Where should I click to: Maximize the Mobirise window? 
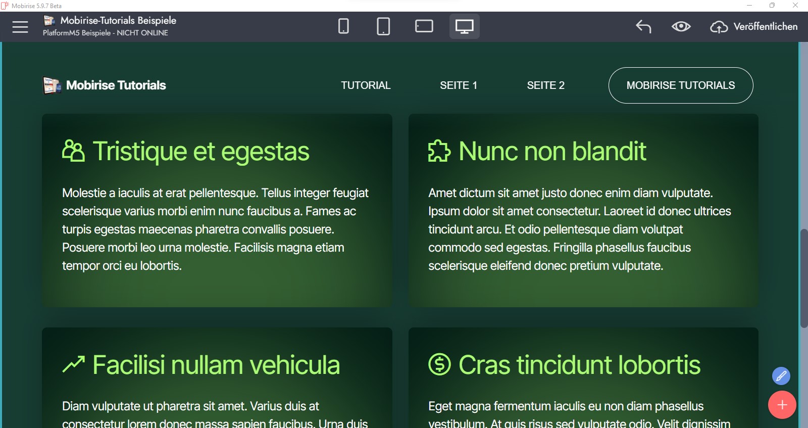point(772,6)
